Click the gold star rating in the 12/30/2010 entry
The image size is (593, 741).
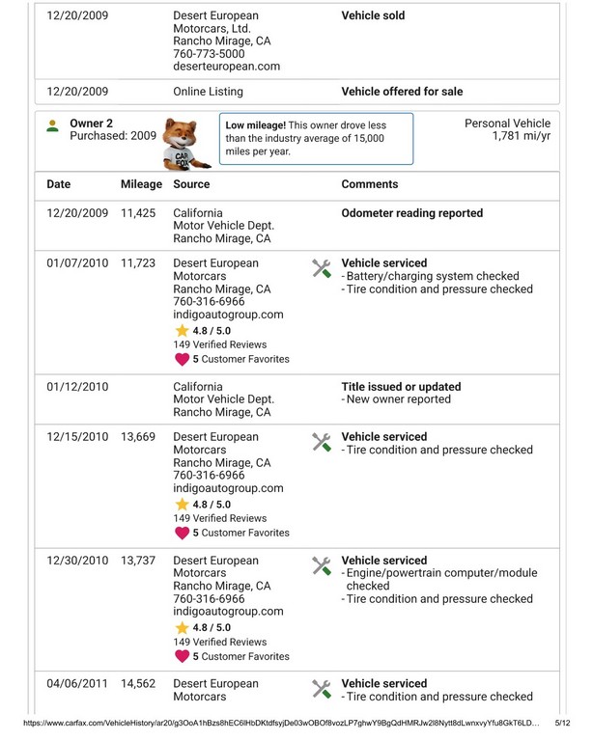tap(182, 627)
